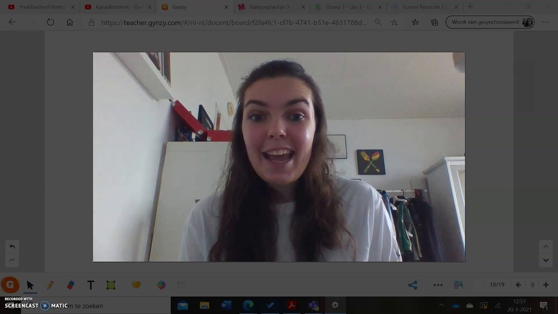Click the undo arrow on the board
This screenshot has height=314, width=558.
point(12,246)
